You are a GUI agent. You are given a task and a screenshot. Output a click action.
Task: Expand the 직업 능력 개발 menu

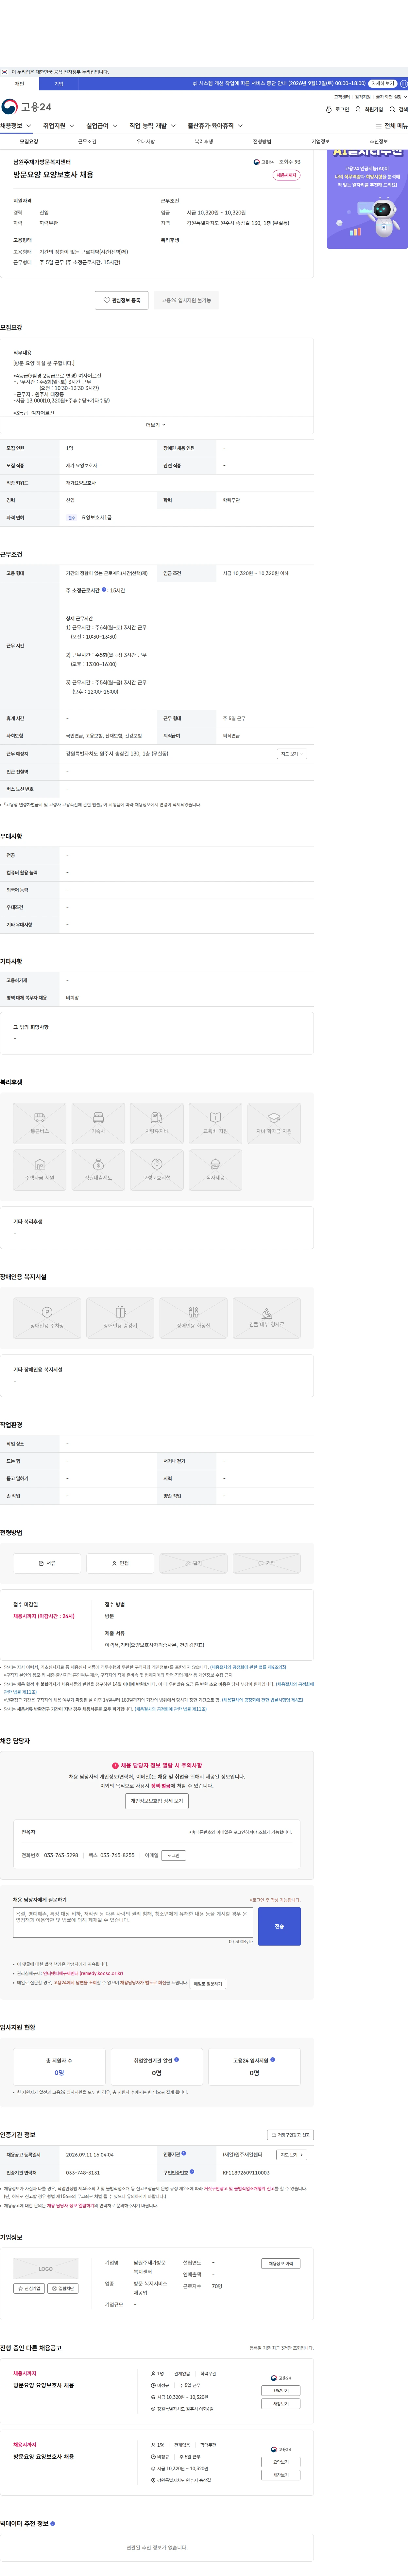[153, 126]
